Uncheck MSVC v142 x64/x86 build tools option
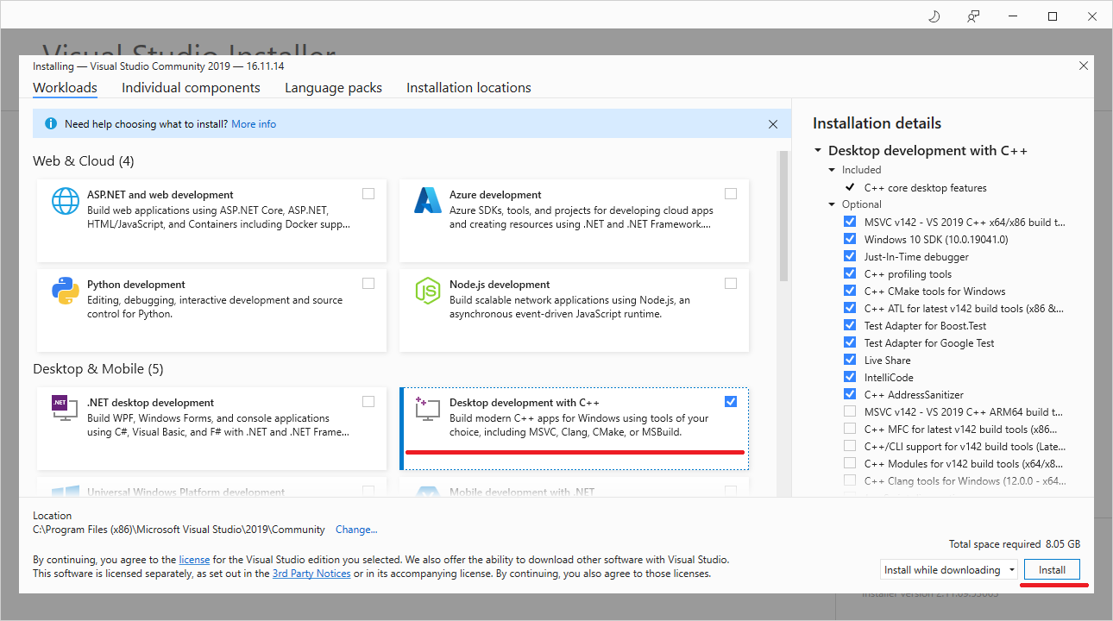Viewport: 1113px width, 621px height. pyautogui.click(x=850, y=222)
